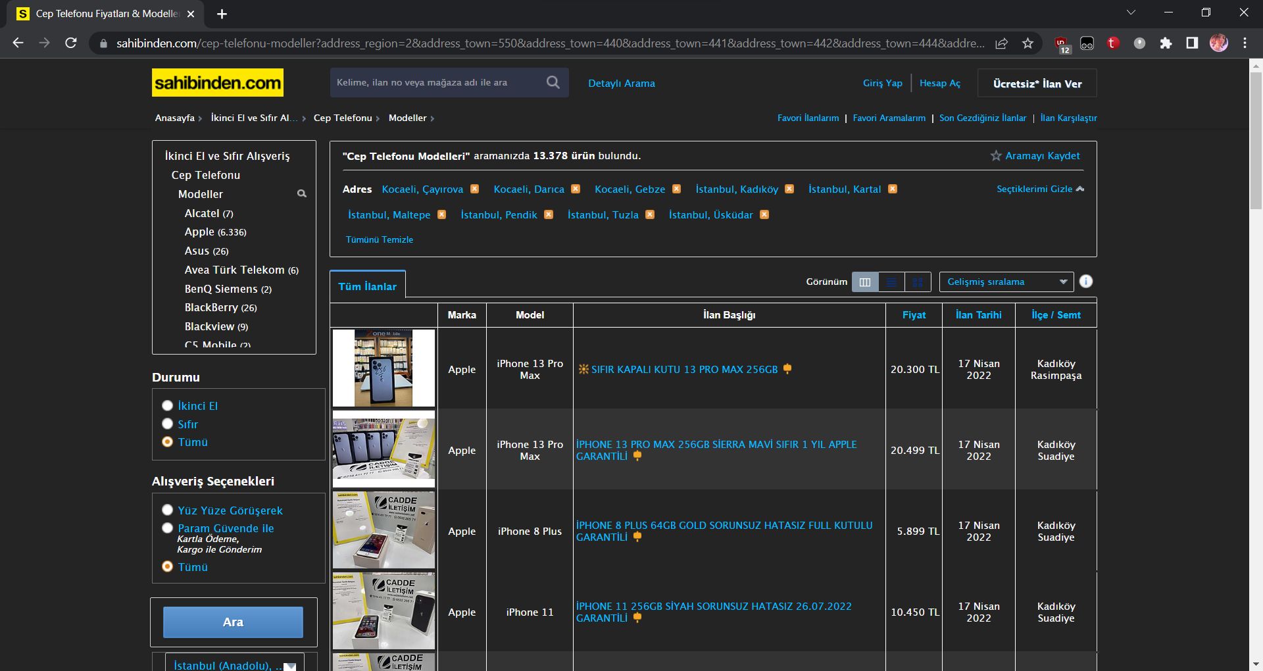Open iPhone 8 Plus gold listing thumbnail
1263x671 pixels.
point(384,530)
